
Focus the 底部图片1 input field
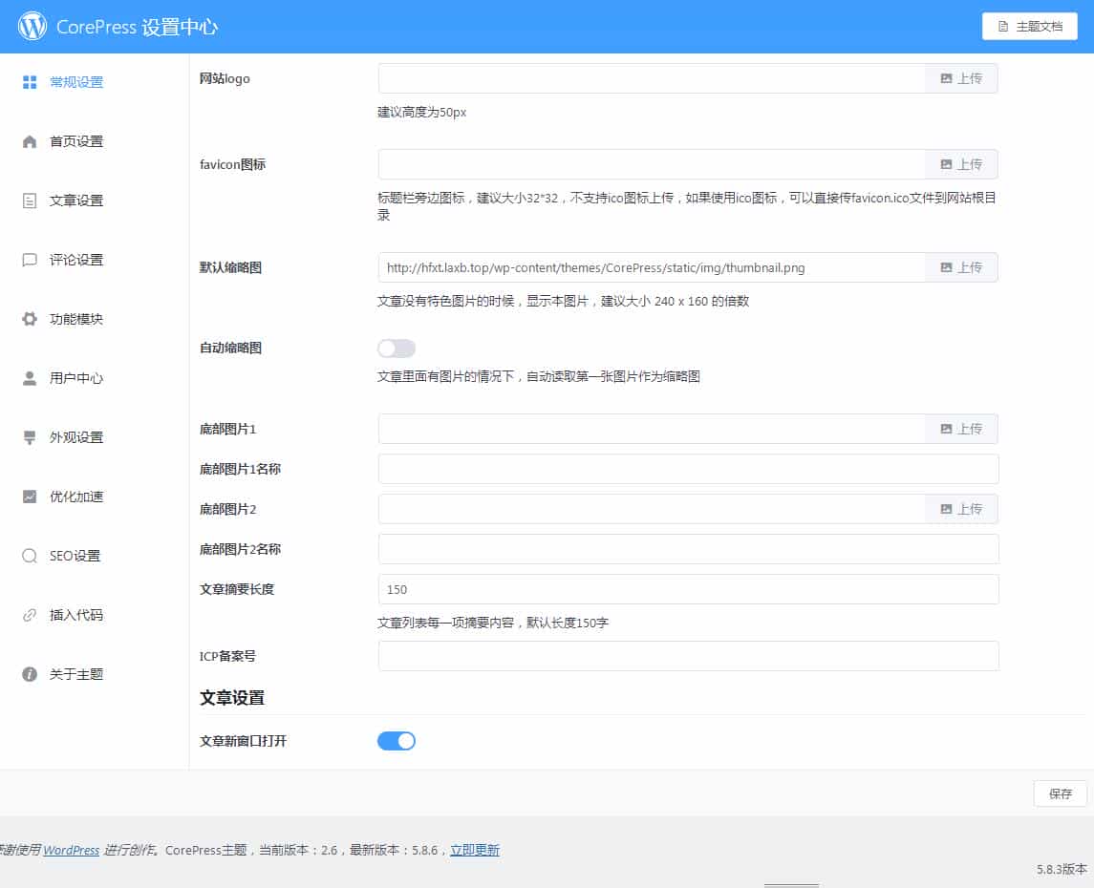(x=652, y=430)
